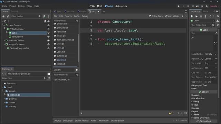Open player.gd in script list
221x124 pixels.
(61, 60)
